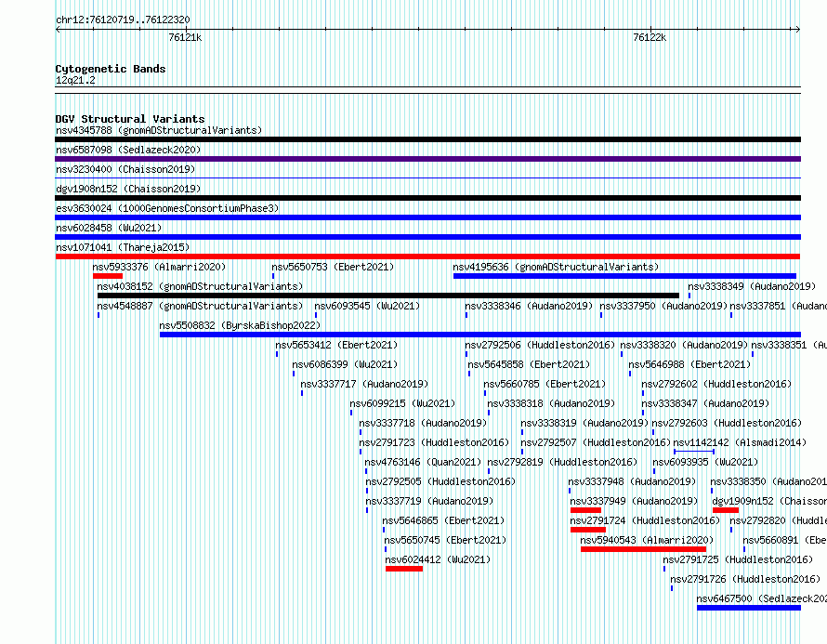Open nsv6093545 (Wu2021) label
The height and width of the screenshot is (644, 827).
pos(367,306)
